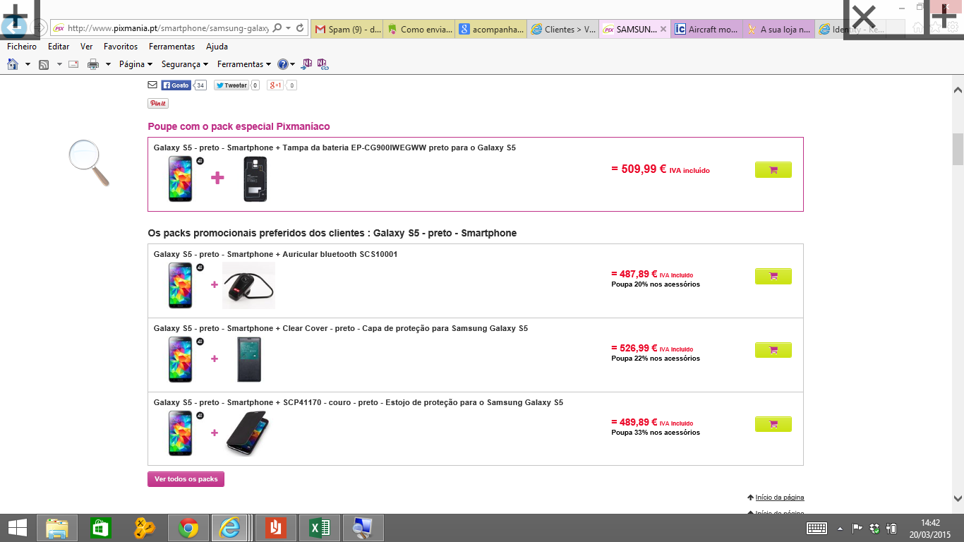This screenshot has height=542, width=964.
Task: Open the blue Help question mark icon
Action: 282,64
